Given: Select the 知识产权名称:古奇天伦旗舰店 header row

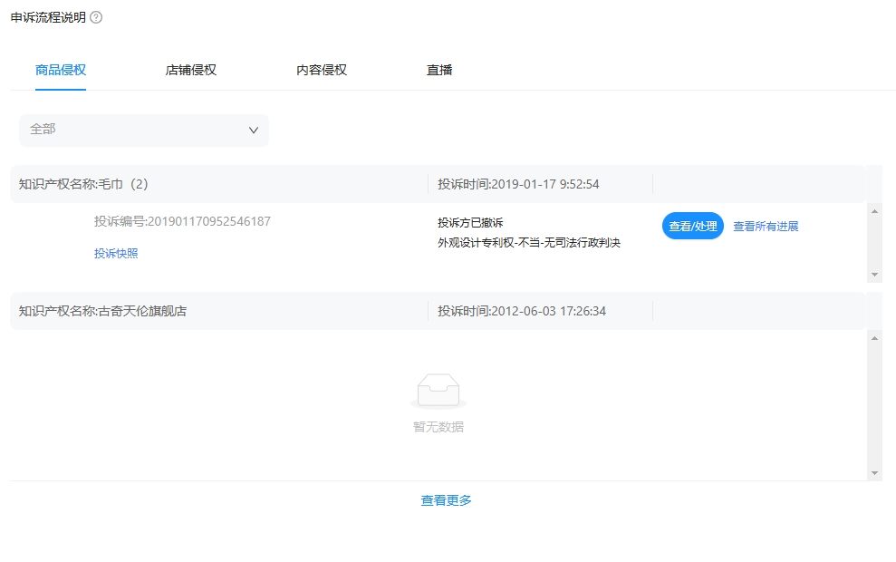Looking at the screenshot, I should [102, 311].
